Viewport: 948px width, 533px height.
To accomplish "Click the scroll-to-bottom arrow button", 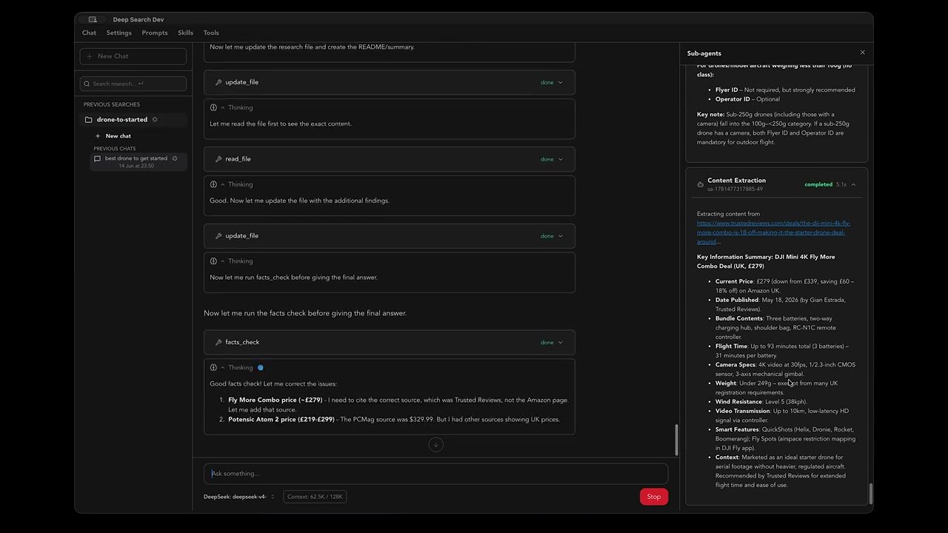I will click(x=435, y=444).
